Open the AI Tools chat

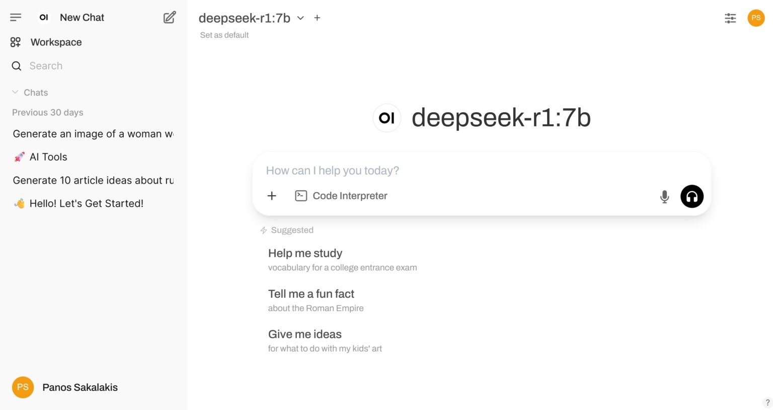[48, 156]
